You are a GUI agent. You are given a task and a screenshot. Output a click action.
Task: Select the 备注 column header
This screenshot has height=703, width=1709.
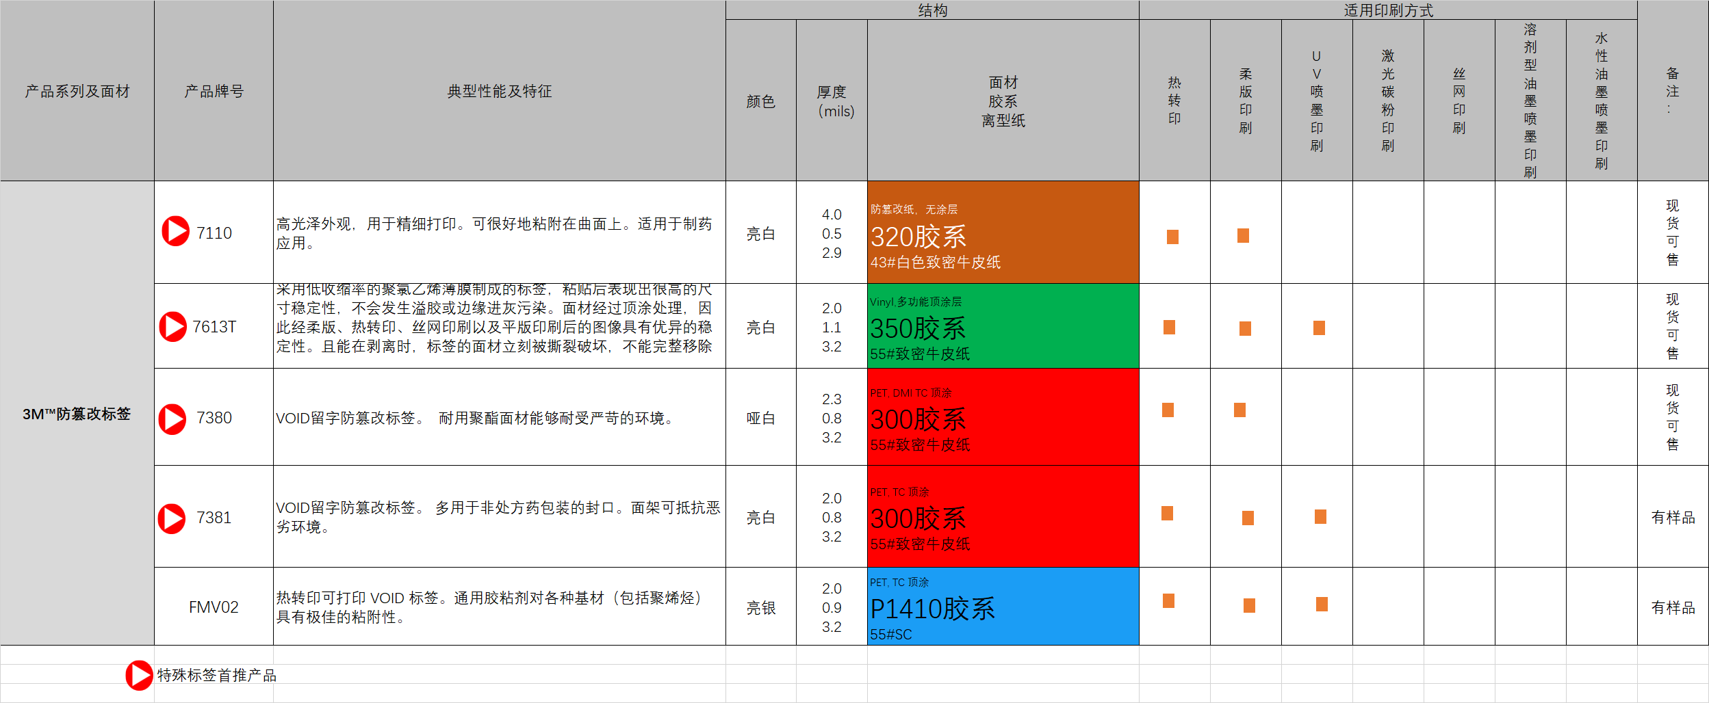[1673, 91]
